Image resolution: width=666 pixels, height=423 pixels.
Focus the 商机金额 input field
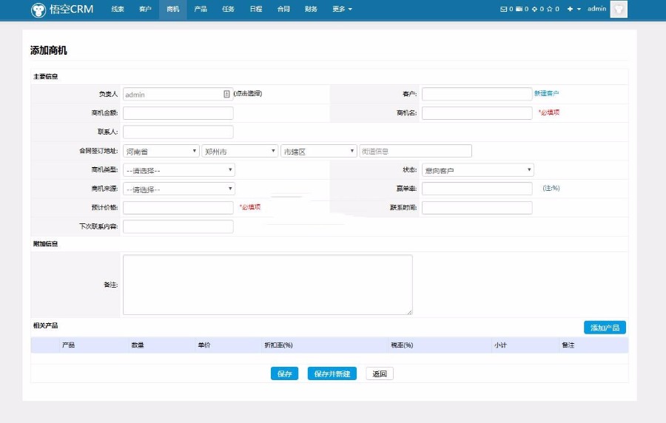point(178,113)
